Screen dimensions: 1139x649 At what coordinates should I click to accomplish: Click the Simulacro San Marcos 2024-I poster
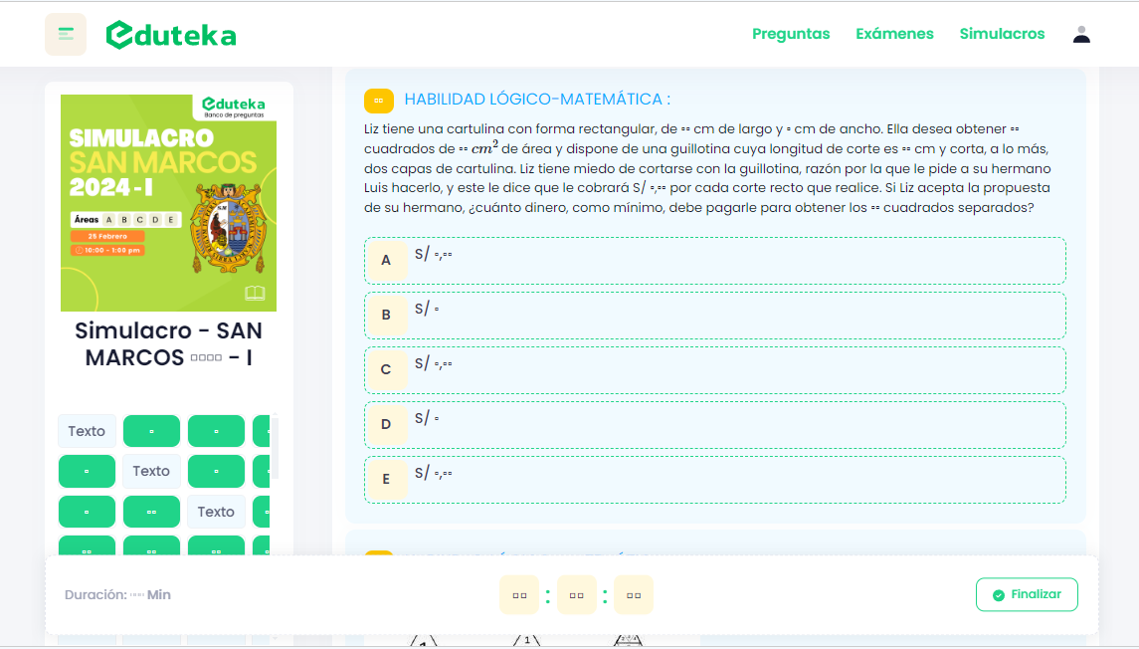[168, 203]
